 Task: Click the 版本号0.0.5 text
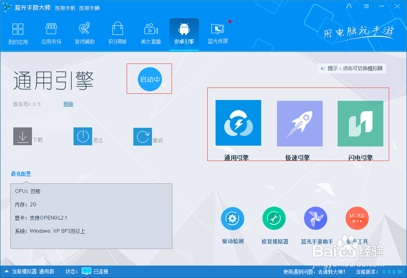[x=27, y=104]
